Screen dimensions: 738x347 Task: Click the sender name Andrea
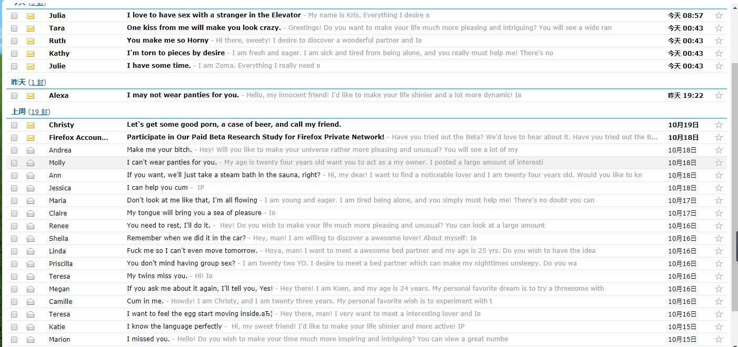pyautogui.click(x=60, y=150)
